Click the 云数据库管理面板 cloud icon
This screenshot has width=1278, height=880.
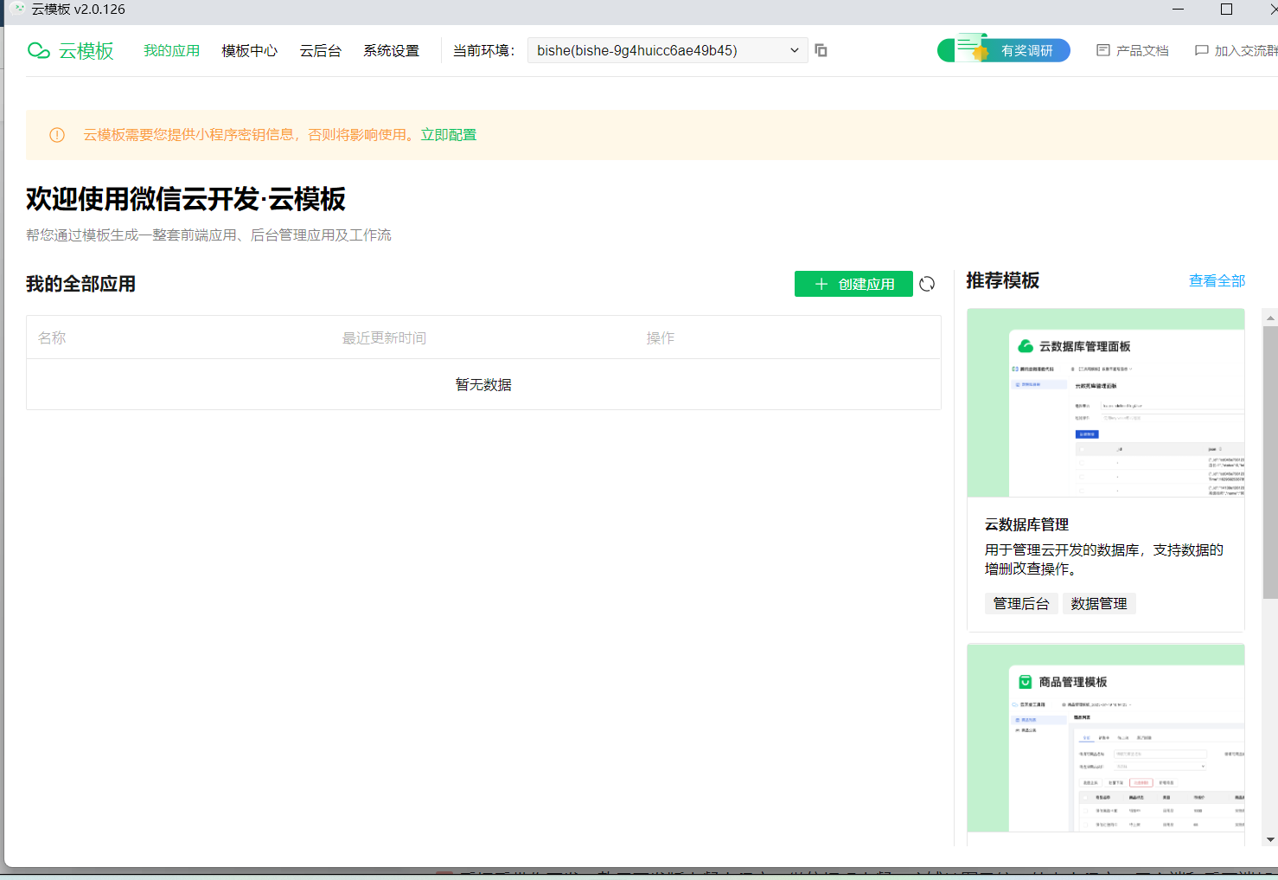(1026, 346)
